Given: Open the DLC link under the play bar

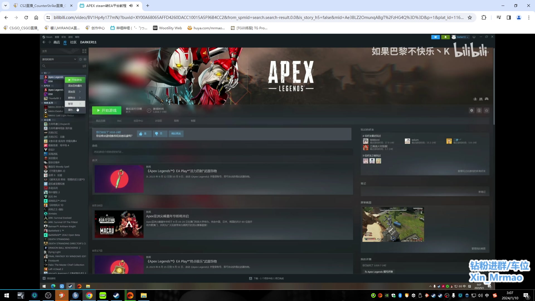Looking at the screenshot, I should 120,121.
